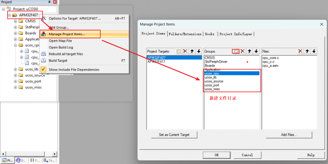Expand the ucos_source group
This screenshot has width=328, height=164.
pos(15,75)
